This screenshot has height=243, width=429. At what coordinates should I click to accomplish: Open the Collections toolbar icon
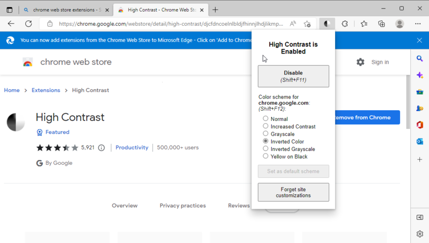click(381, 24)
